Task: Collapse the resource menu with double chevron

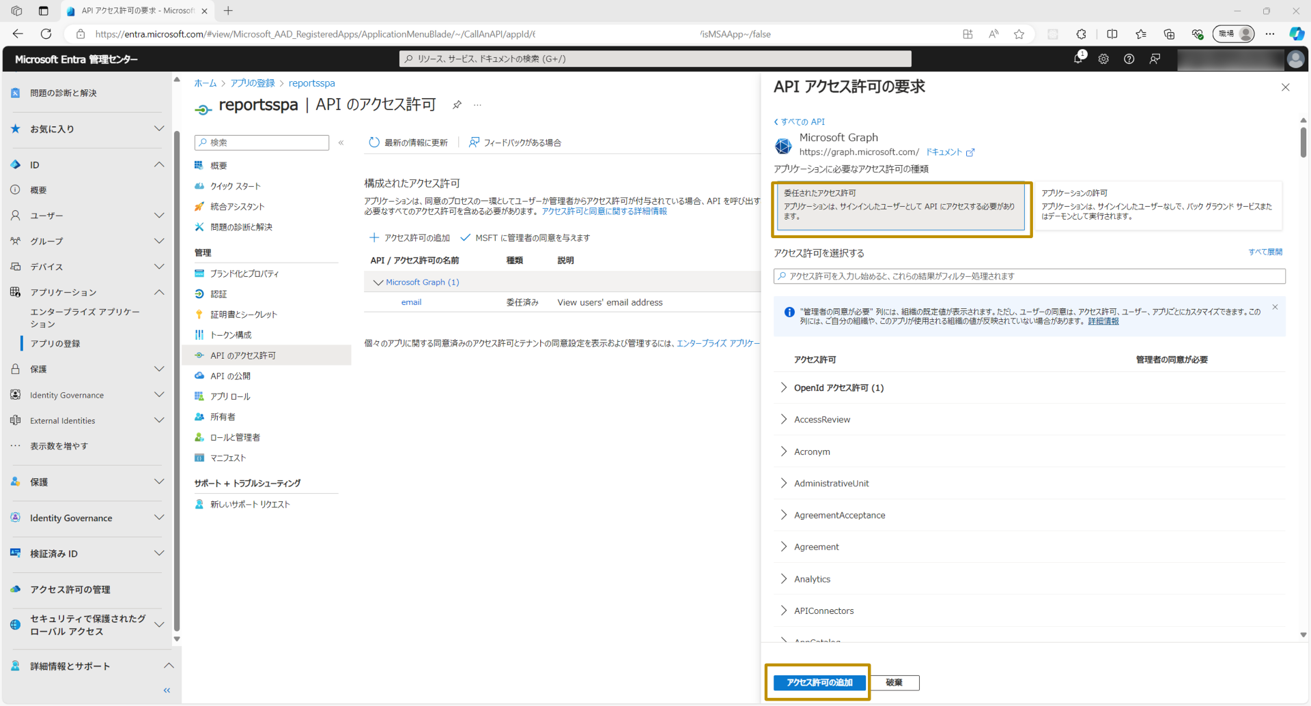Action: [341, 143]
